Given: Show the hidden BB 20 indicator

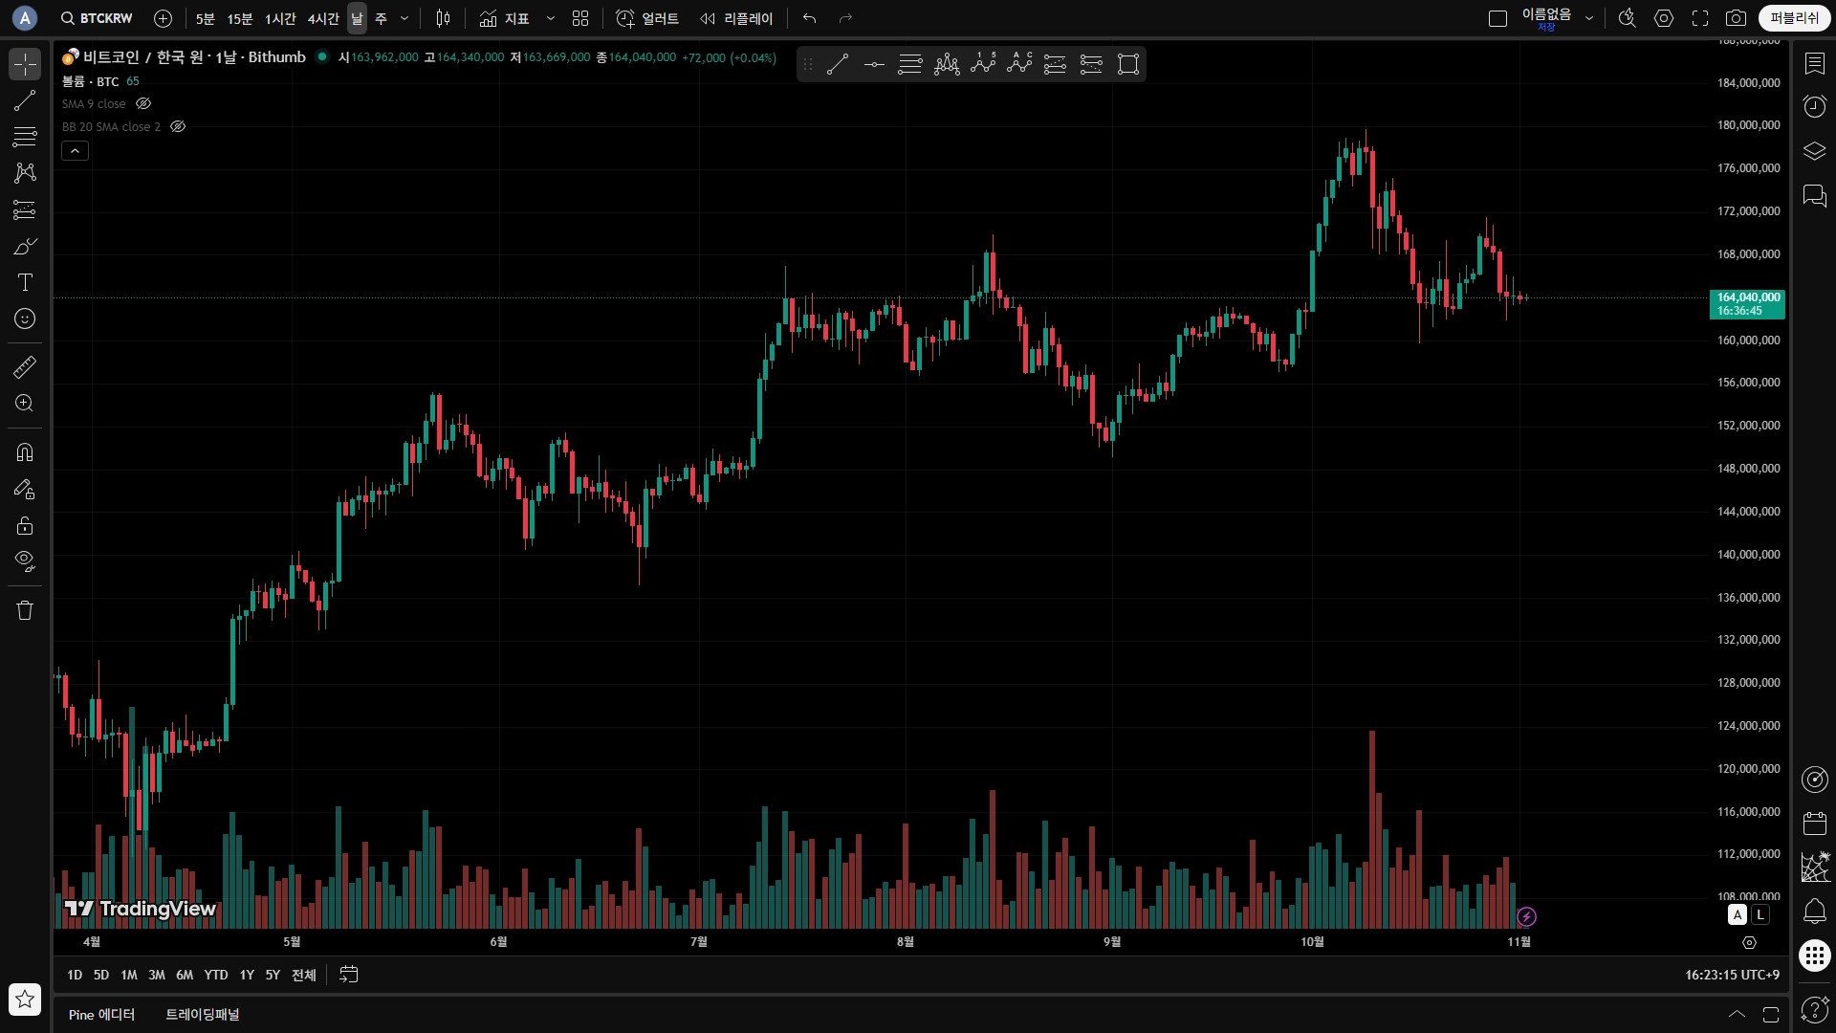Looking at the screenshot, I should click(x=178, y=126).
